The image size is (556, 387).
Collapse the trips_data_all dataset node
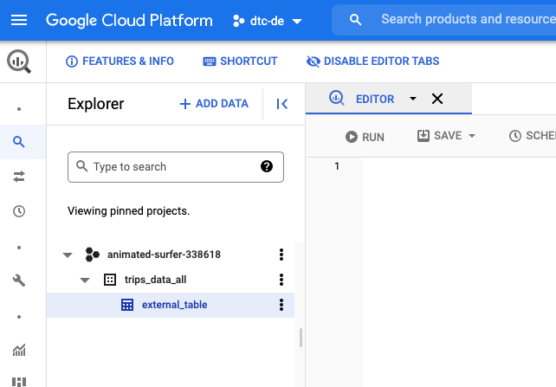[85, 280]
